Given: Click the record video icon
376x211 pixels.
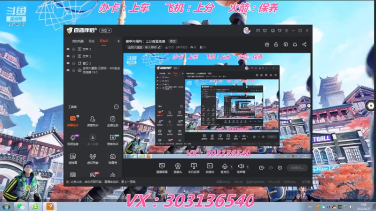Looking at the screenshot, I should (x=262, y=168).
